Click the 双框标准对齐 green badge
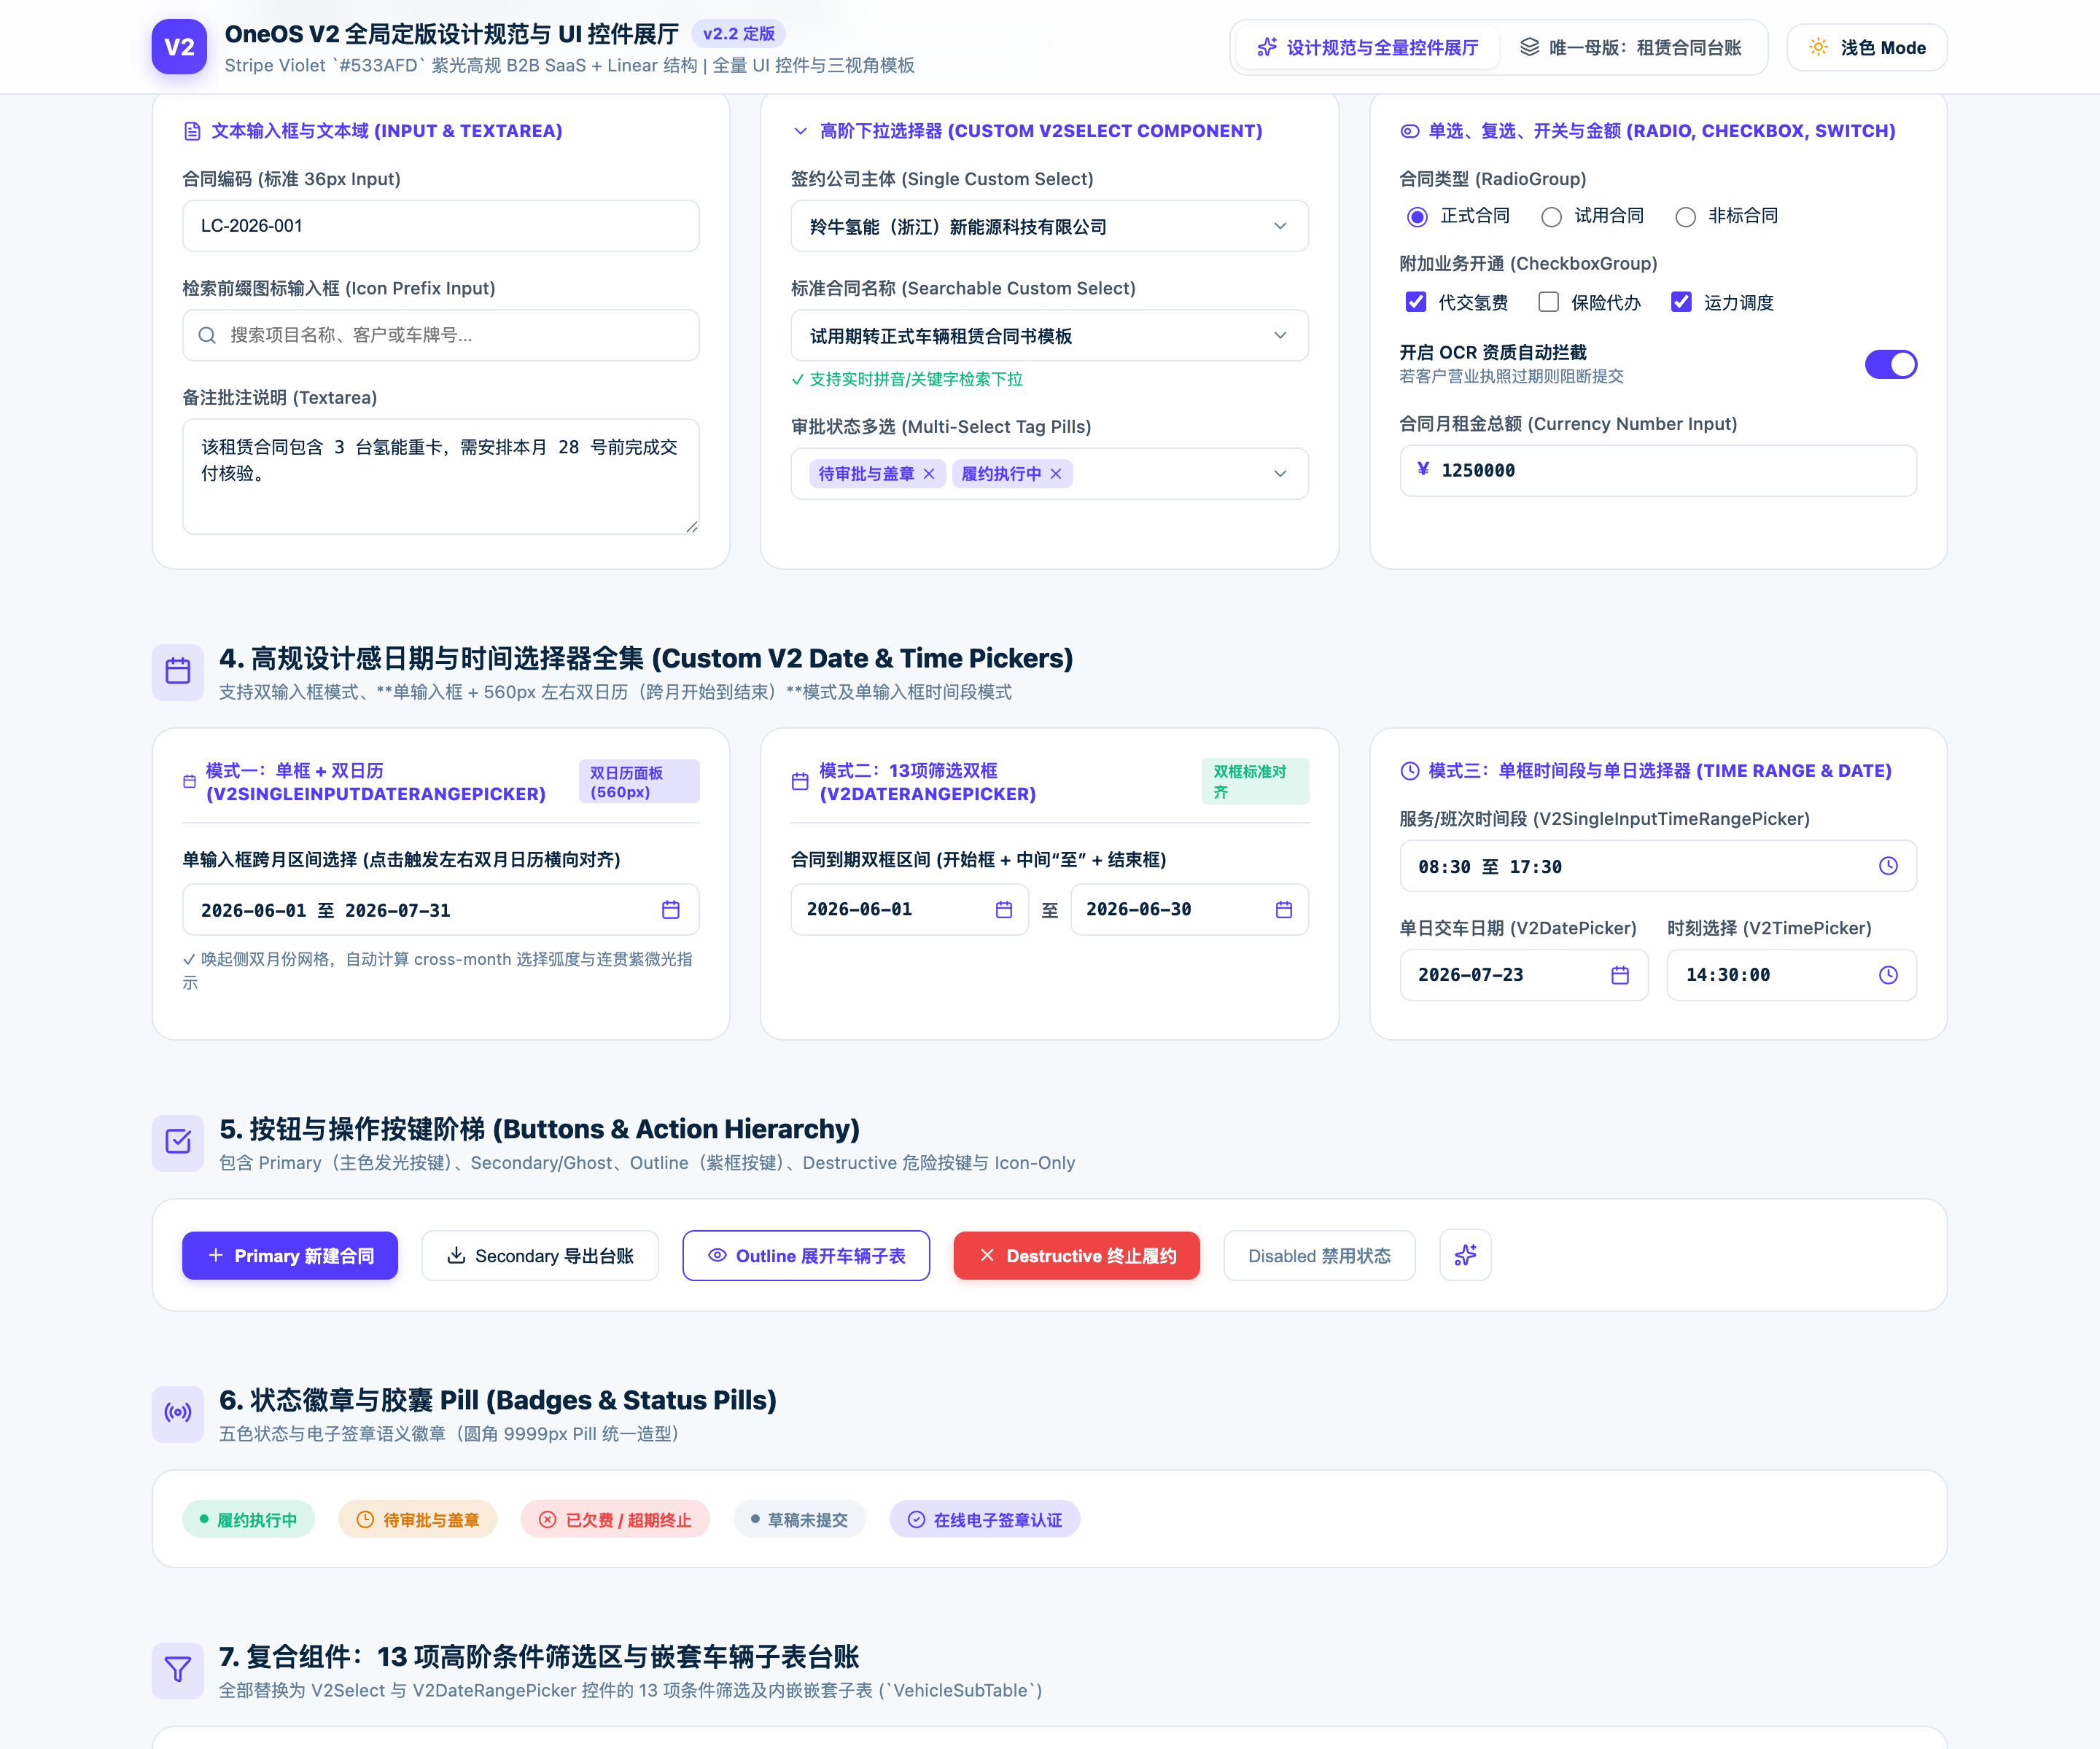The image size is (2100, 1749). (1254, 780)
